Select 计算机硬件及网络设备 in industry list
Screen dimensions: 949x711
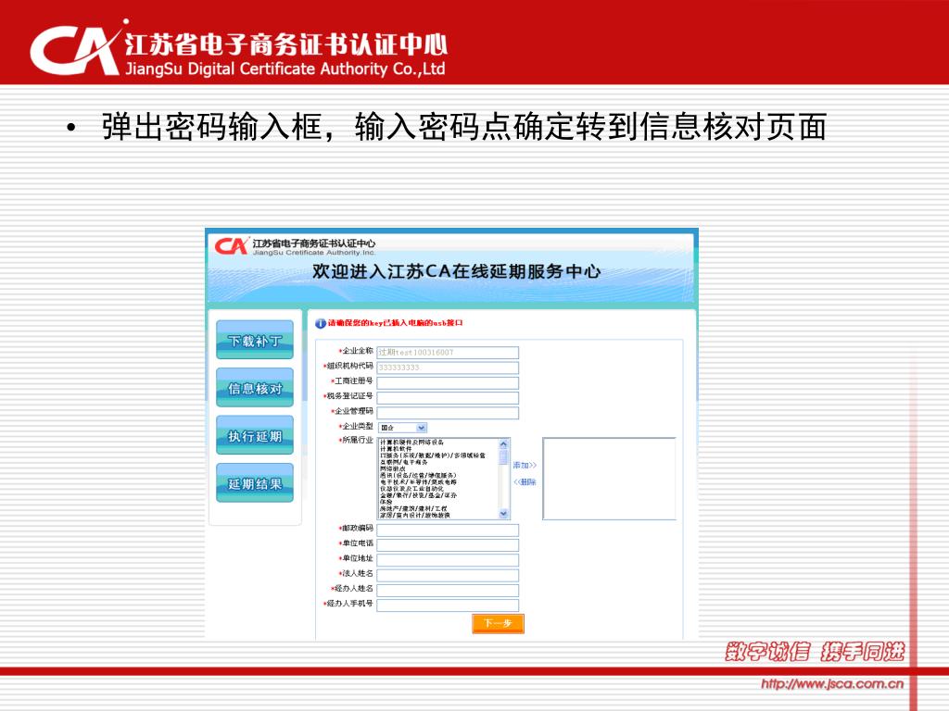click(412, 443)
